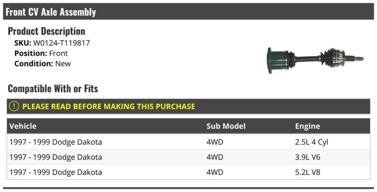
Task: Click the Vehicle column header
Action: point(23,126)
